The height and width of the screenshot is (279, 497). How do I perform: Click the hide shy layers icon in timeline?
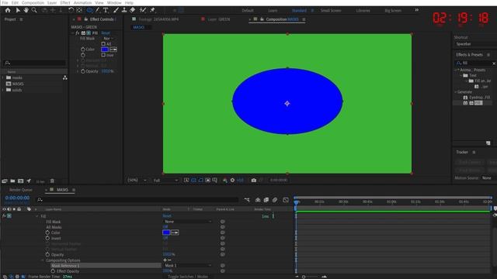(x=258, y=200)
